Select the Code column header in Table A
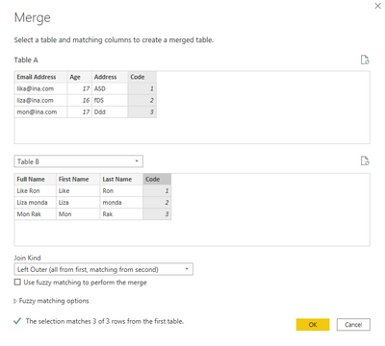This screenshot has height=346, width=385. coord(142,77)
